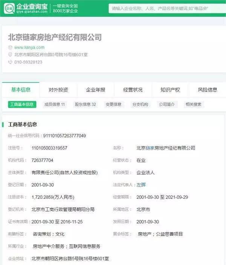Click the 企业查询宝 logo icon
The image size is (226, 265).
(9, 8)
